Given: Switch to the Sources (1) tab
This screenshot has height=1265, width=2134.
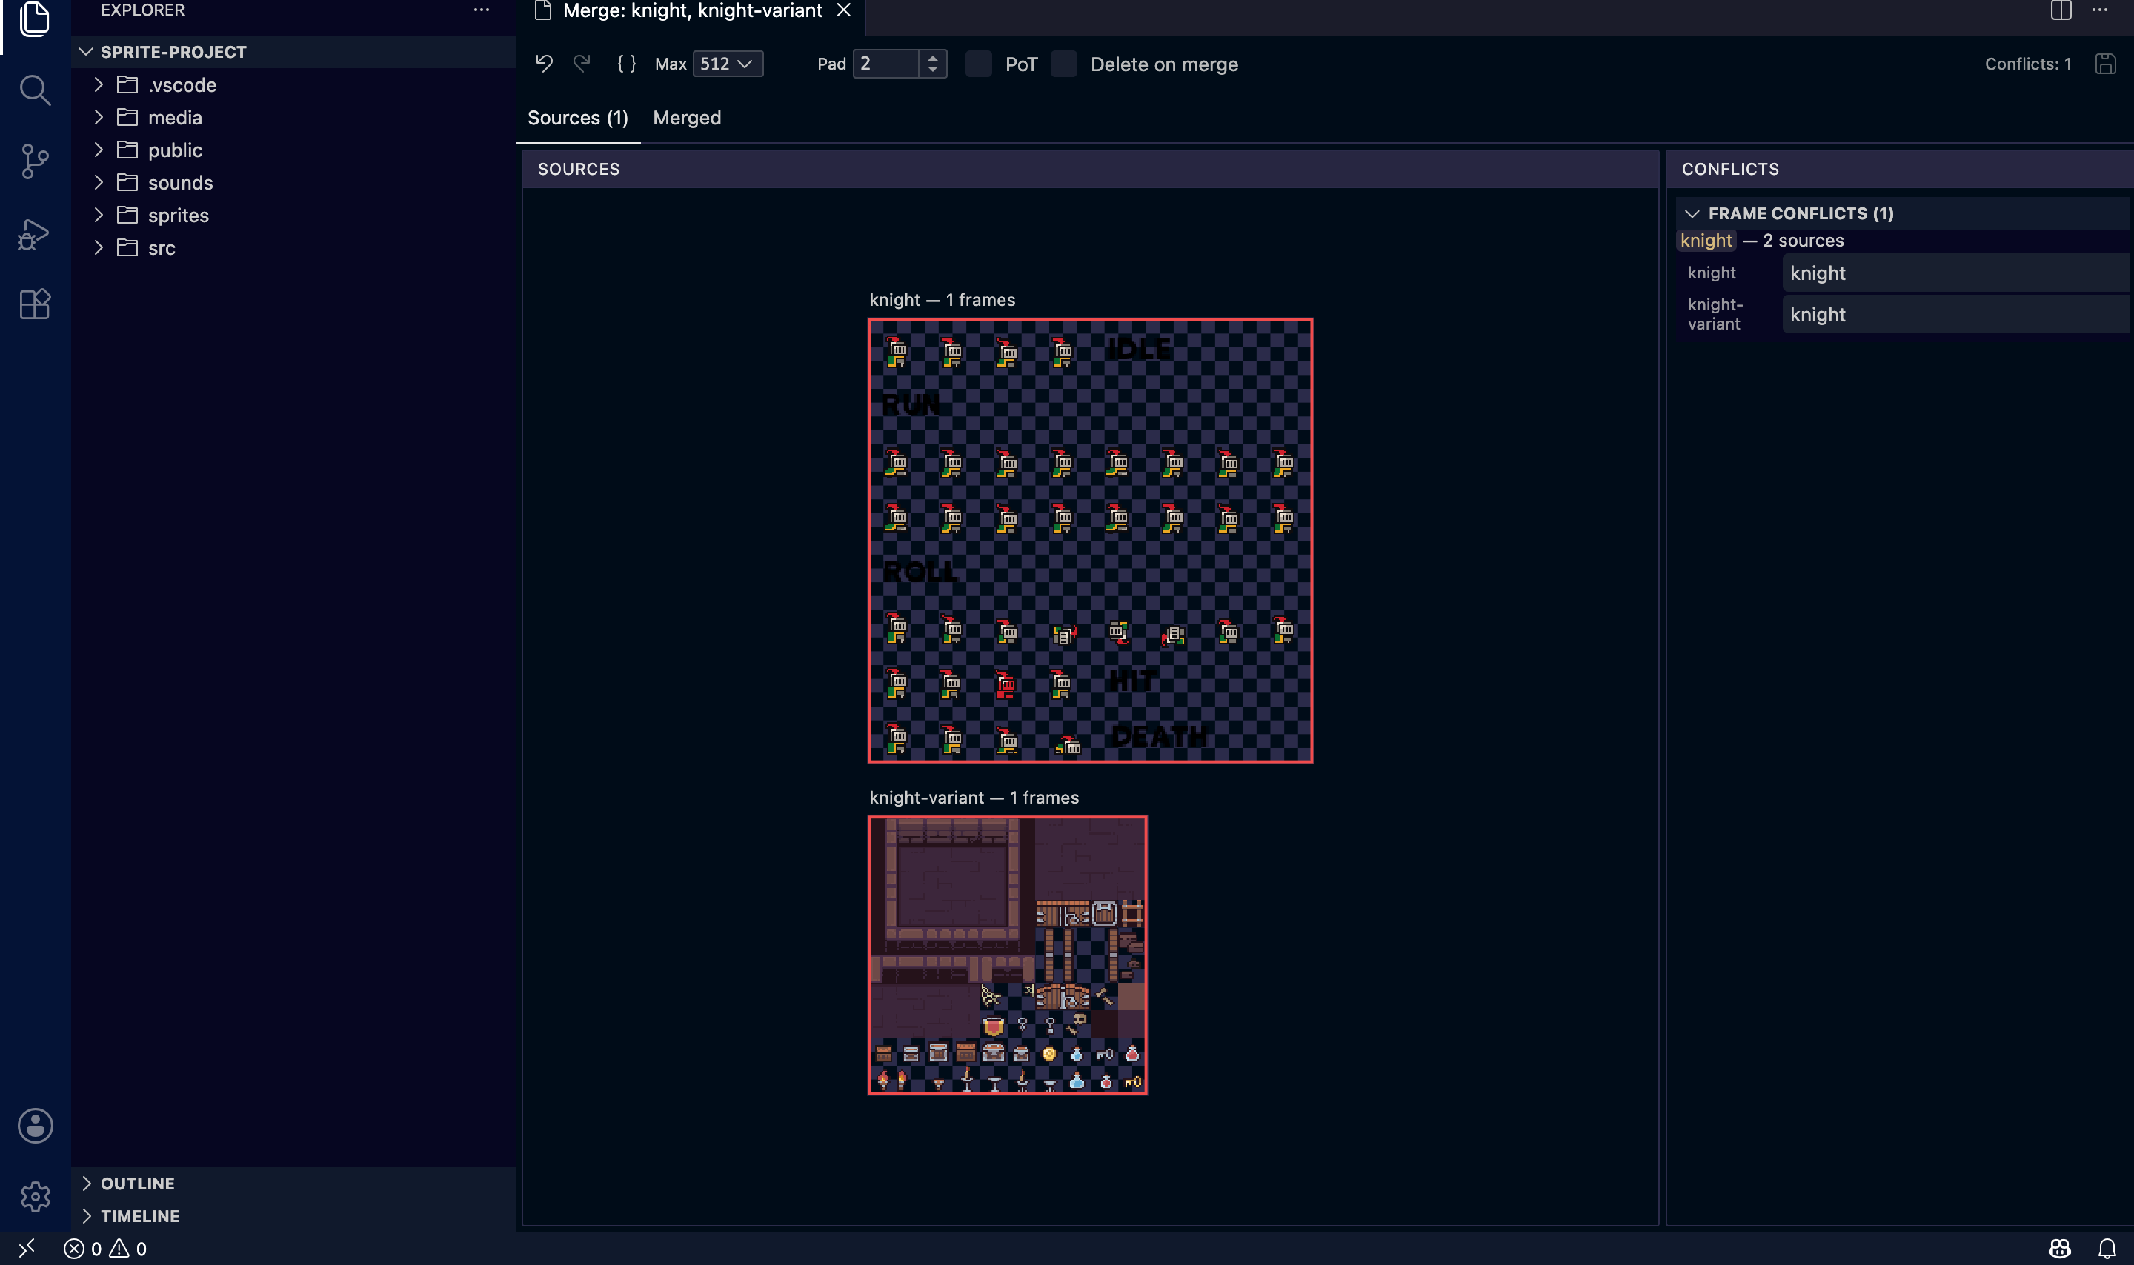Looking at the screenshot, I should point(577,118).
